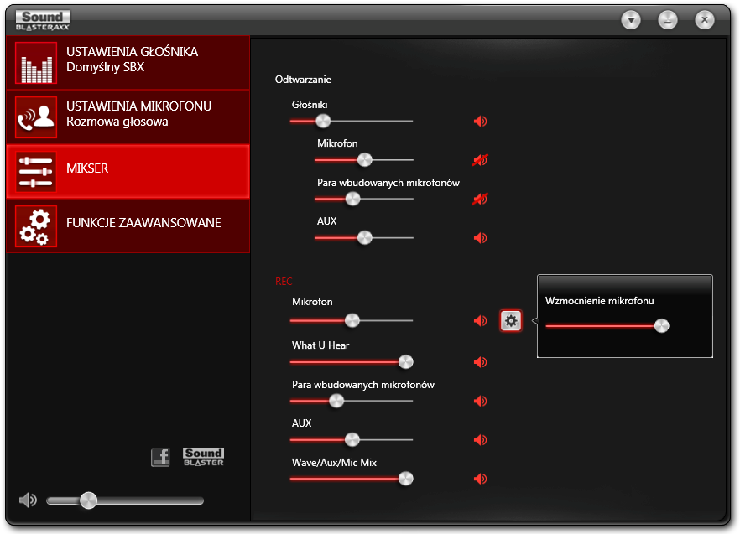This screenshot has height=534, width=740.
Task: Mute the REC AUX channel
Action: (480, 440)
